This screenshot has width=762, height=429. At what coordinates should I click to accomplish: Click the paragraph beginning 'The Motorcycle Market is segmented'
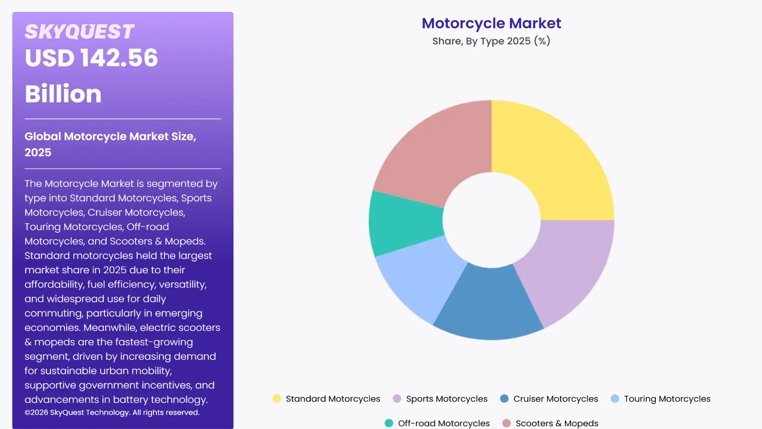(x=122, y=292)
